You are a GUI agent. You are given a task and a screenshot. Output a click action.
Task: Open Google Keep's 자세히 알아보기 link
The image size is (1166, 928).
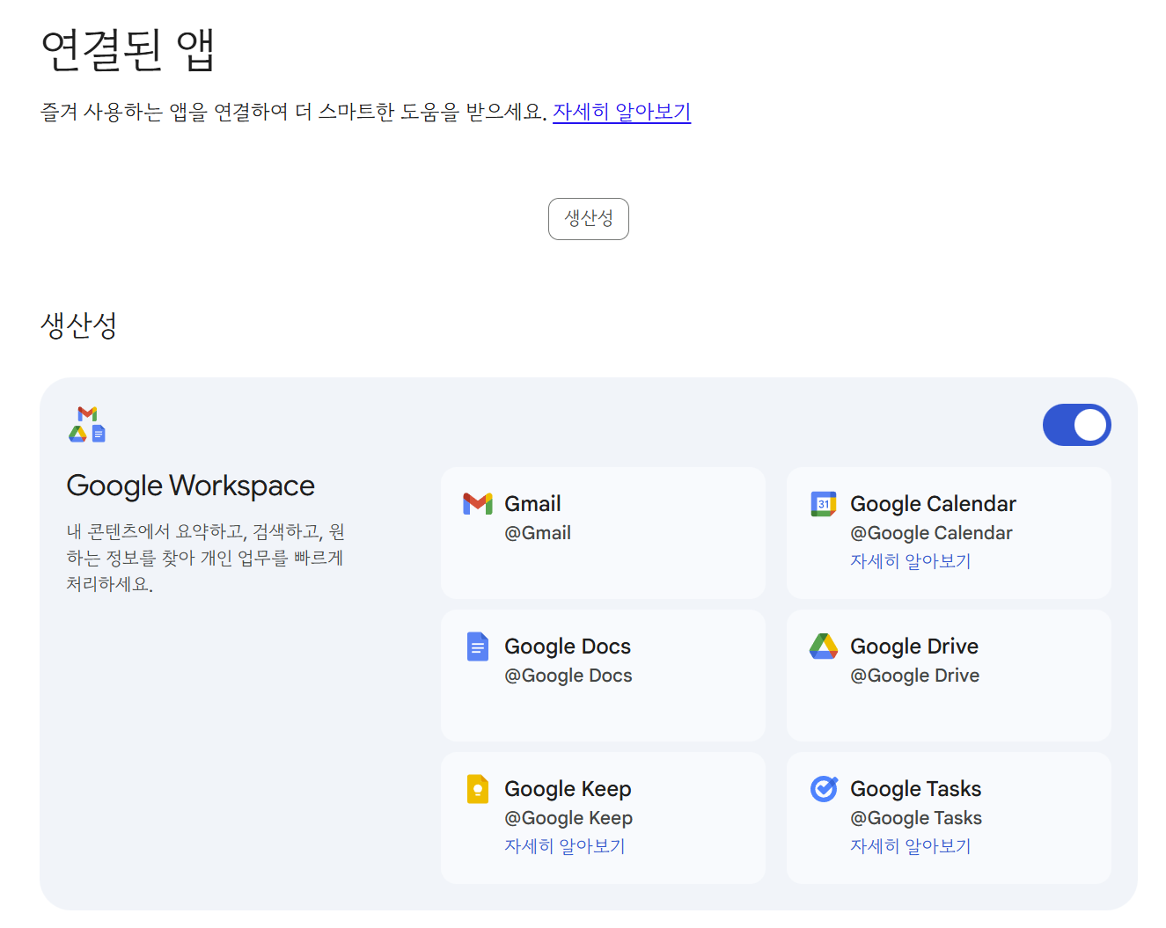click(564, 846)
